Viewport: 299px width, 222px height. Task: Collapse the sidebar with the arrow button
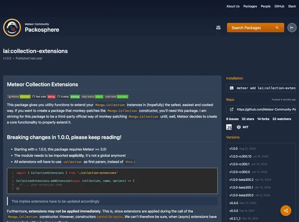tap(292, 28)
